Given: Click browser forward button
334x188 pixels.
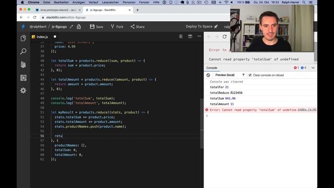Looking at the screenshot, I should [x=28, y=17].
